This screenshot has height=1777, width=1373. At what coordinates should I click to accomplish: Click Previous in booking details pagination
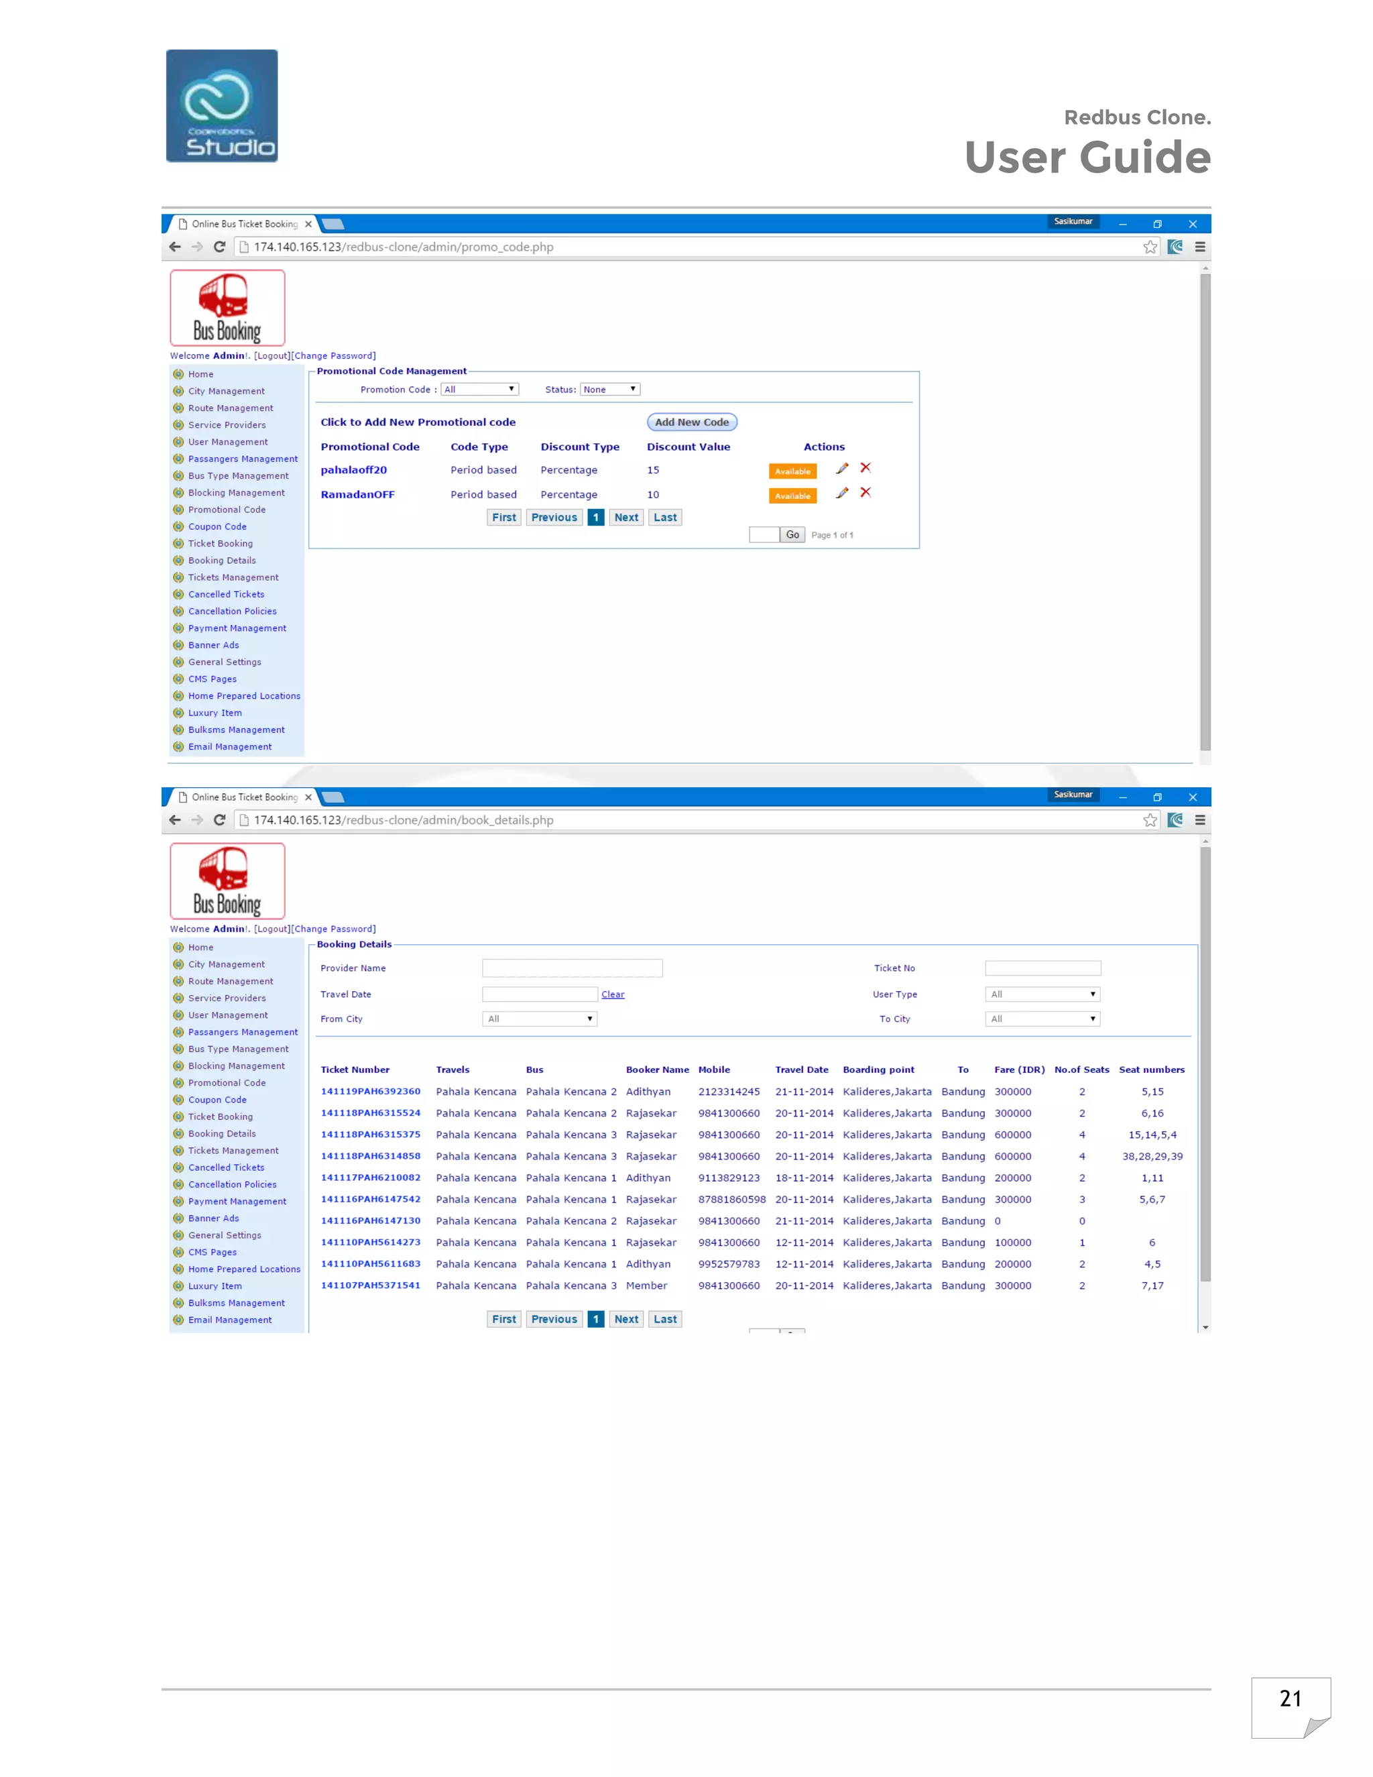coord(554,1319)
